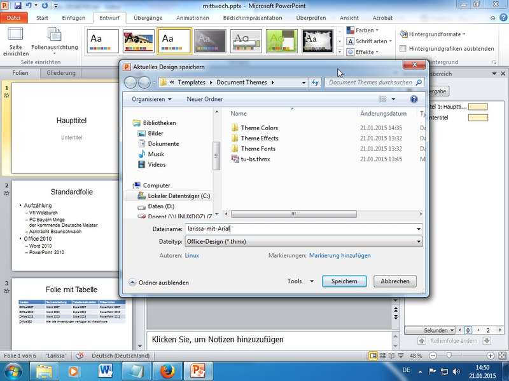Screen dimensions: 509x381
Task: Click the refresh button beside the address bar
Action: coord(315,83)
